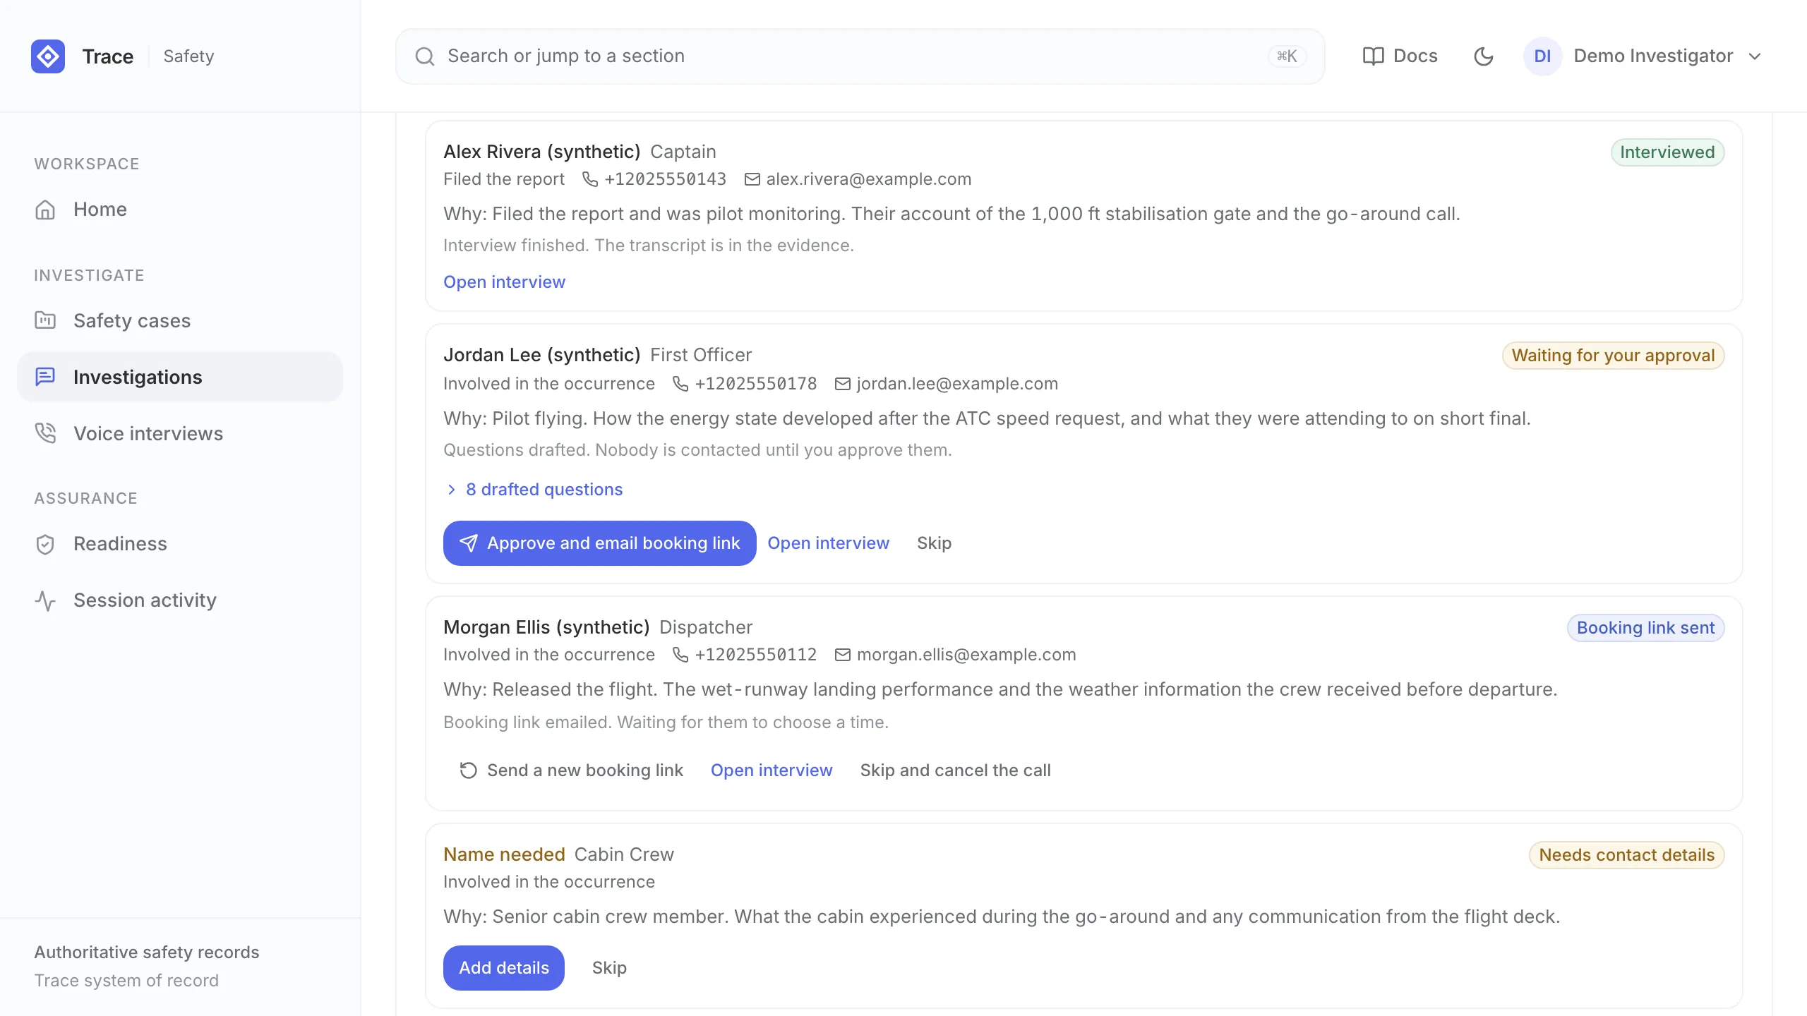Click the Trace diamond logo icon
This screenshot has height=1016, width=1807.
click(48, 56)
